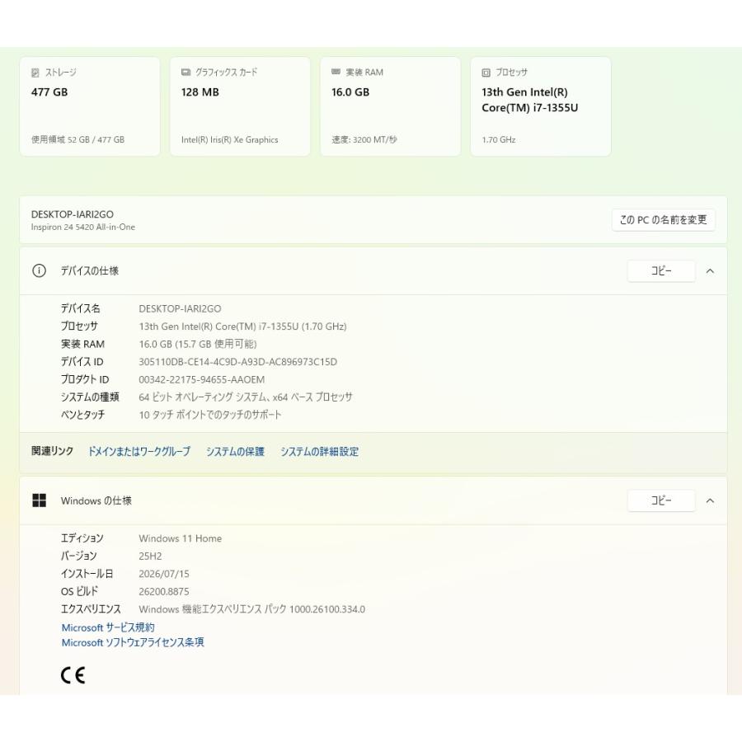
Task: Click 速度: 3200 MT/秒 text
Action: [364, 139]
